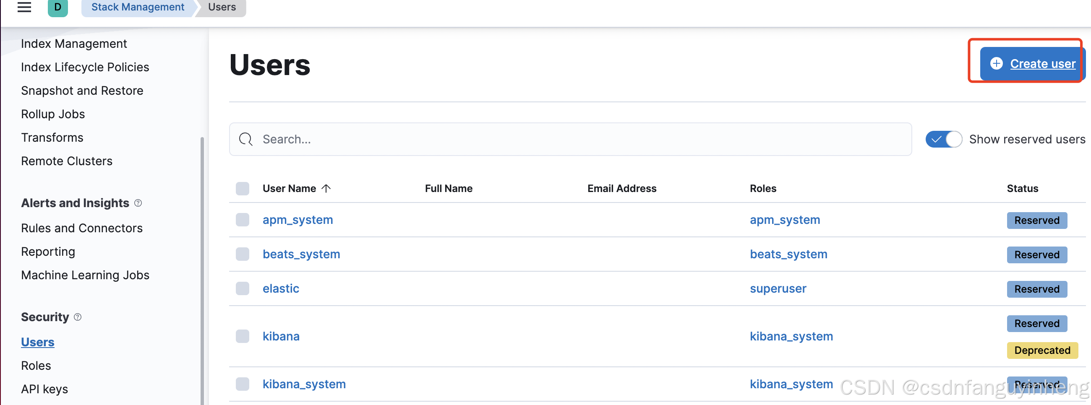Click the search magnifier icon

(x=245, y=139)
